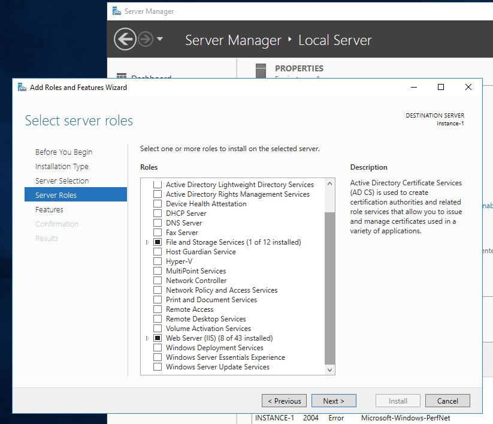Check the MultiPoint Services box
This screenshot has height=424, width=493.
[158, 270]
